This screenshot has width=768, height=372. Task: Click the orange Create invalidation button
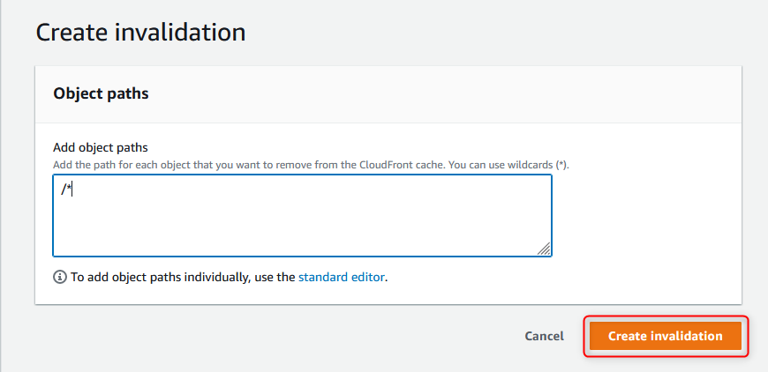[x=665, y=336]
